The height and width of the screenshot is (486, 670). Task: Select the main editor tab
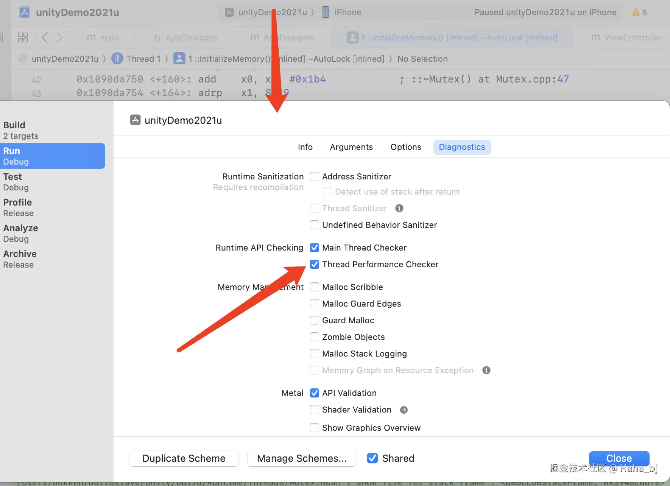coord(103,37)
